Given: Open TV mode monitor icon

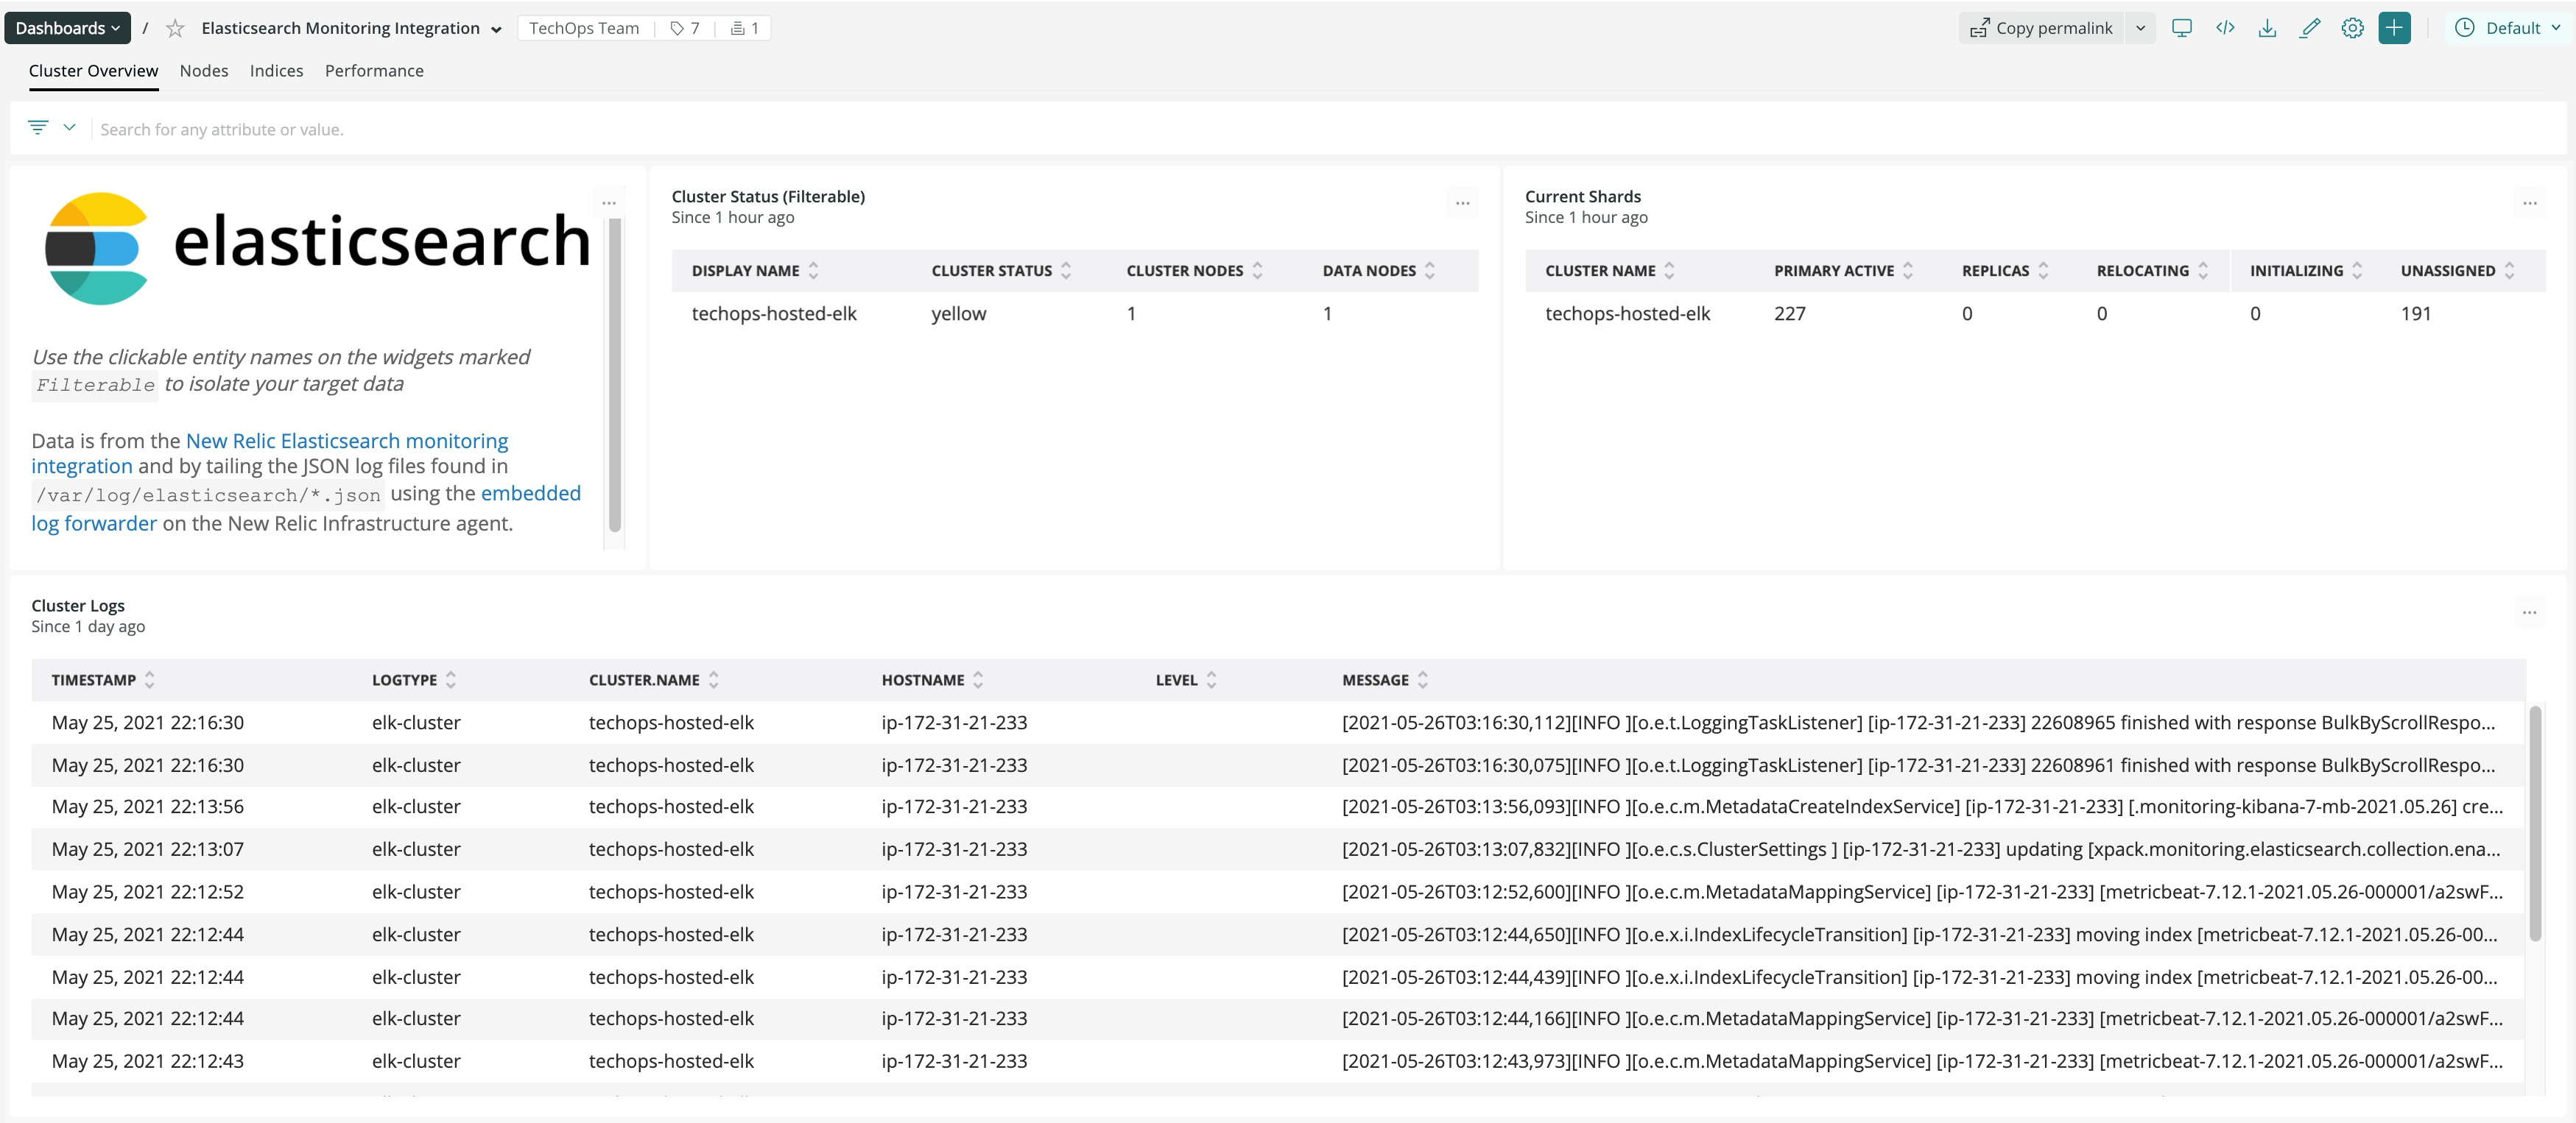Looking at the screenshot, I should tap(2182, 28).
